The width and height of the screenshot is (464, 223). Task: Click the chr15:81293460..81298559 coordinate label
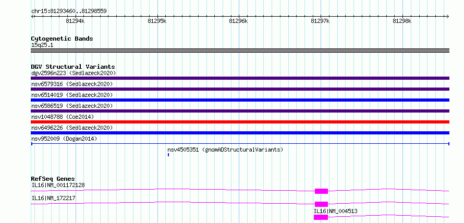(69, 11)
